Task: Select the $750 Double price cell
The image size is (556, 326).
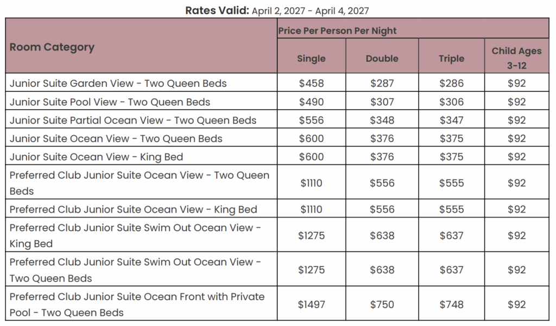Action: point(382,305)
